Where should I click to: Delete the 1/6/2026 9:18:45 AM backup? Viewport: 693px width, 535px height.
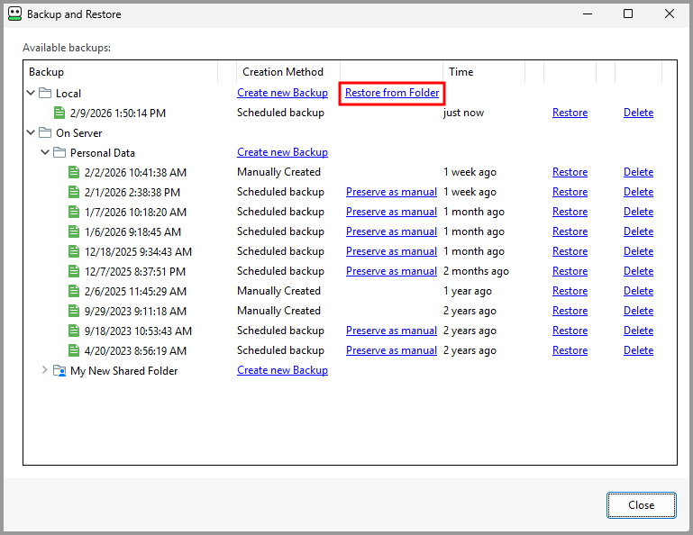(x=638, y=231)
